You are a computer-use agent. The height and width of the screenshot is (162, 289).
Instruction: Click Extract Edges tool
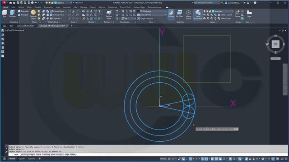(57, 11)
